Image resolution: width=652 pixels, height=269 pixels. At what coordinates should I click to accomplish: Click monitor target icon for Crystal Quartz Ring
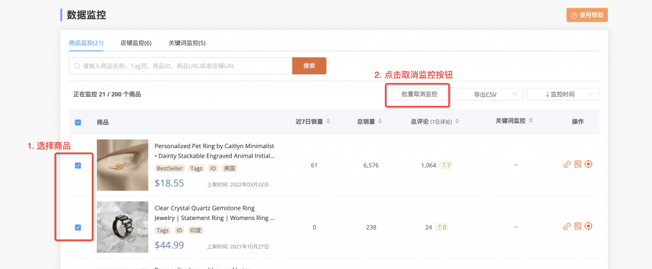(x=588, y=226)
